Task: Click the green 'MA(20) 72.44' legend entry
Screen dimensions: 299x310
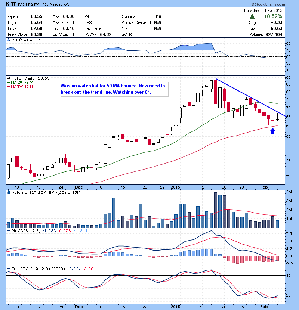Action: point(20,82)
